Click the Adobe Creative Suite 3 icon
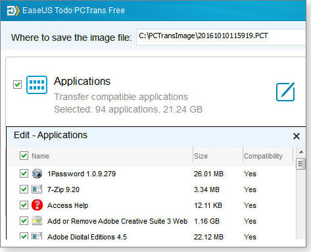311x252 pixels. 37,221
